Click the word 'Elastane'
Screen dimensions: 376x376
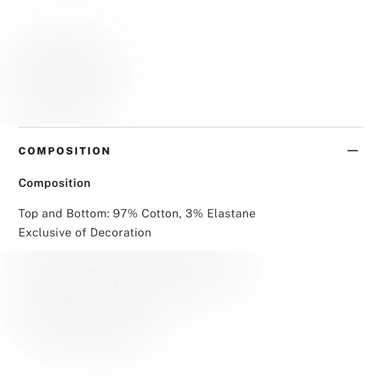231,214
